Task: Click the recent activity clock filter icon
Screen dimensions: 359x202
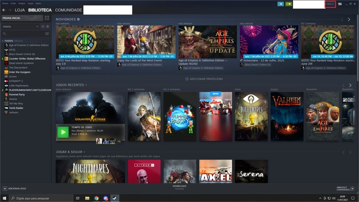Action: coord(43,27)
